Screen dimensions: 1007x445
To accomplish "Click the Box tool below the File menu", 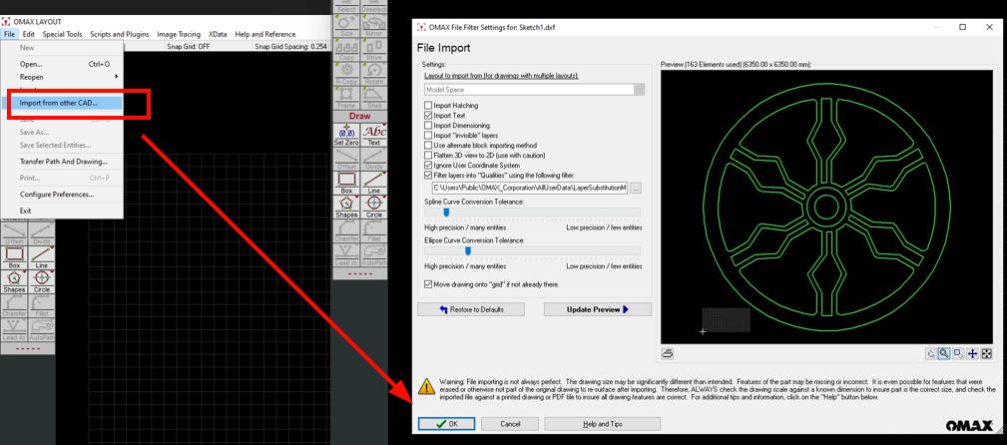I will click(14, 257).
